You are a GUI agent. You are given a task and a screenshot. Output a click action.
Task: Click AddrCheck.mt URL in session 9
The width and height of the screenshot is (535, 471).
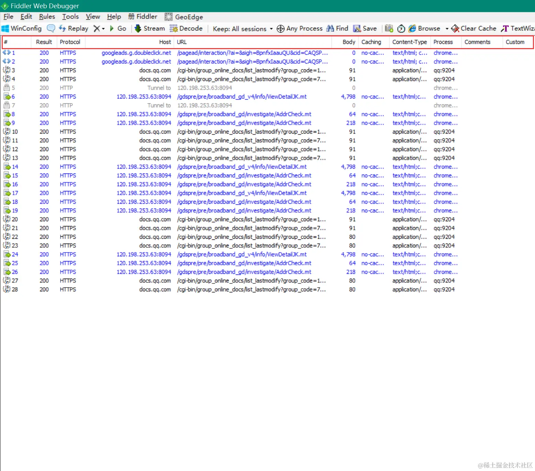coord(244,123)
